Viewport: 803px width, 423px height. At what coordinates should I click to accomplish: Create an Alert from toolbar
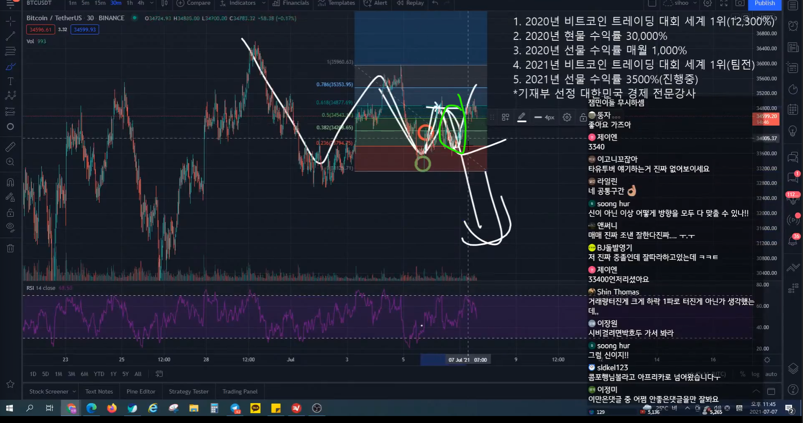click(375, 3)
